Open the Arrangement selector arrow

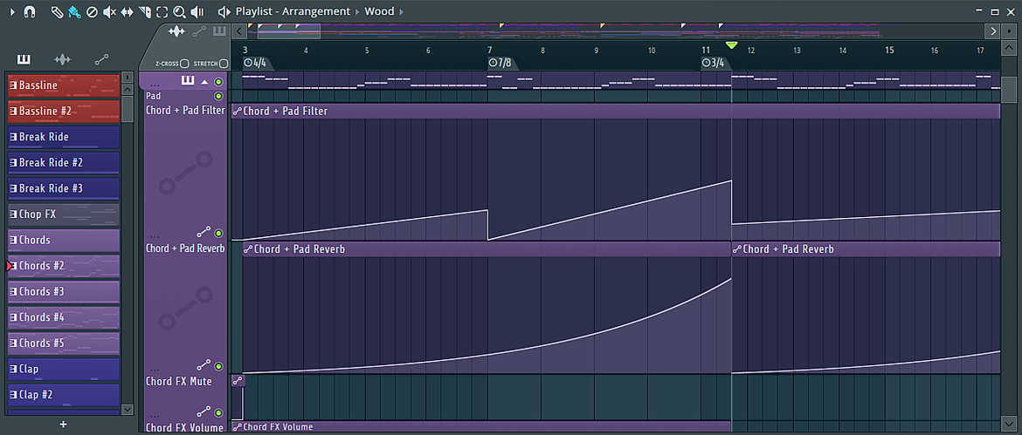tap(356, 11)
